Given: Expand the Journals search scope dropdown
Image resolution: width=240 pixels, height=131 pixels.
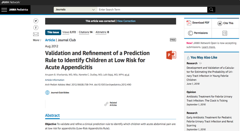Looking at the screenshot, I should click(76, 10).
